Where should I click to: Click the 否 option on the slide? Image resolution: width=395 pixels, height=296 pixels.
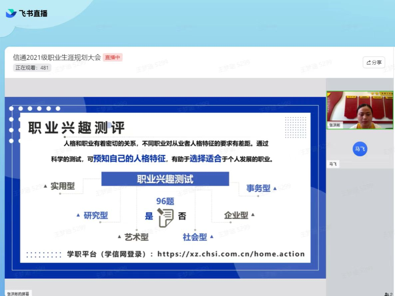182,216
